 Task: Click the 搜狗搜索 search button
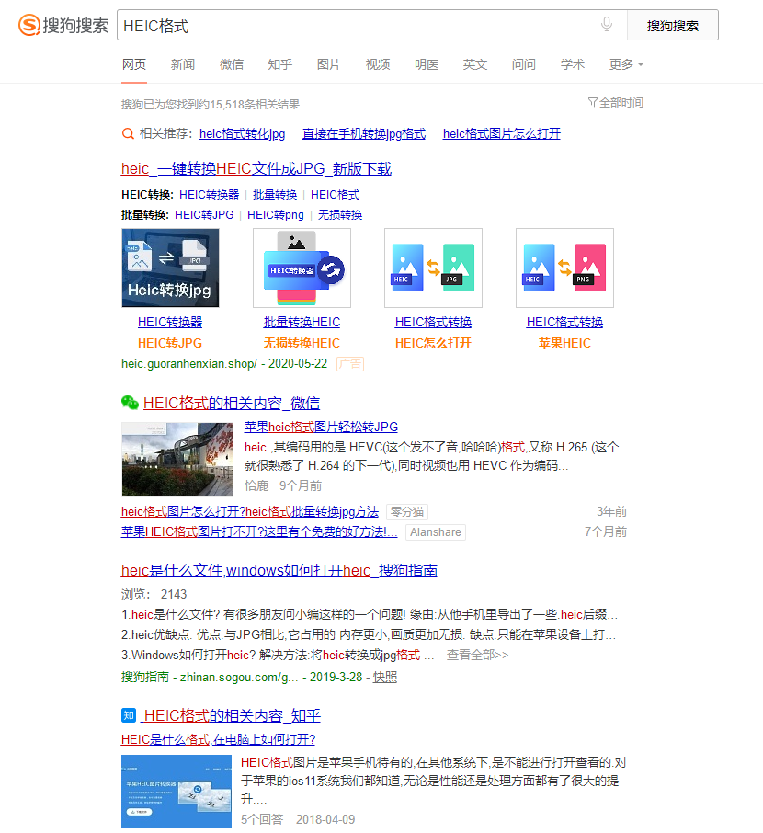coord(673,25)
